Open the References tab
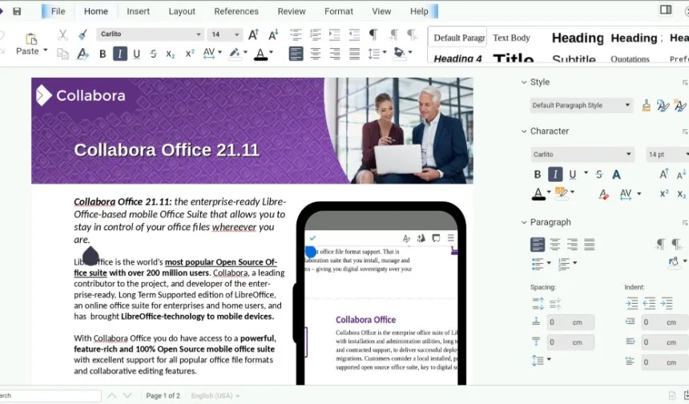Viewport: 689px width, 404px height. (x=236, y=11)
